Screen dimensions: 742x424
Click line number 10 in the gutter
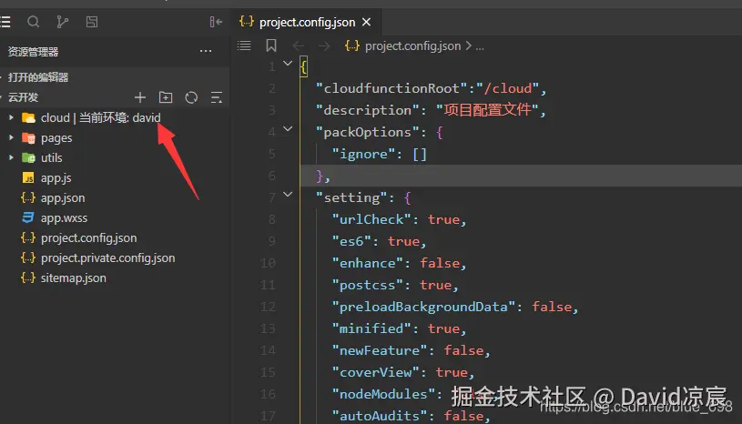[268, 263]
